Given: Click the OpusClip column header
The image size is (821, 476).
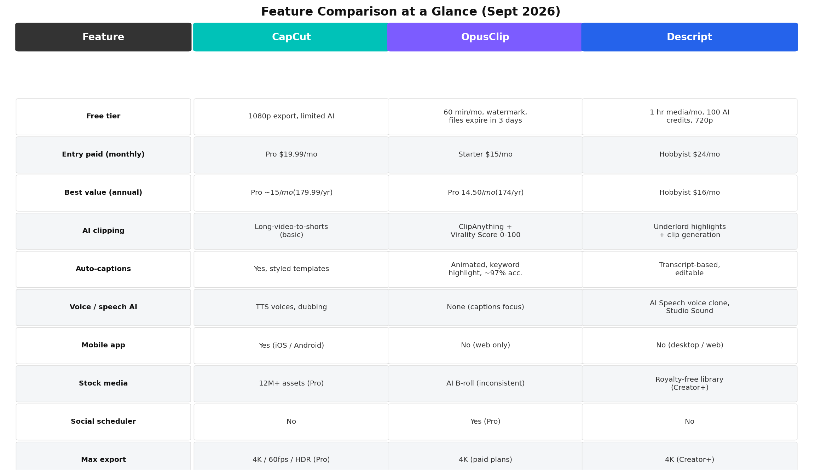Looking at the screenshot, I should [485, 37].
